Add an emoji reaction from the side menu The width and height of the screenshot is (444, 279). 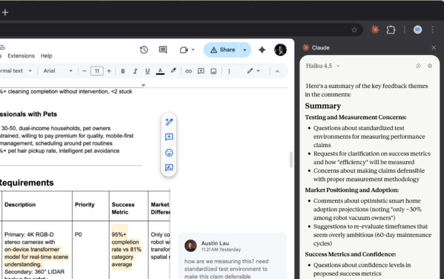pos(169,152)
